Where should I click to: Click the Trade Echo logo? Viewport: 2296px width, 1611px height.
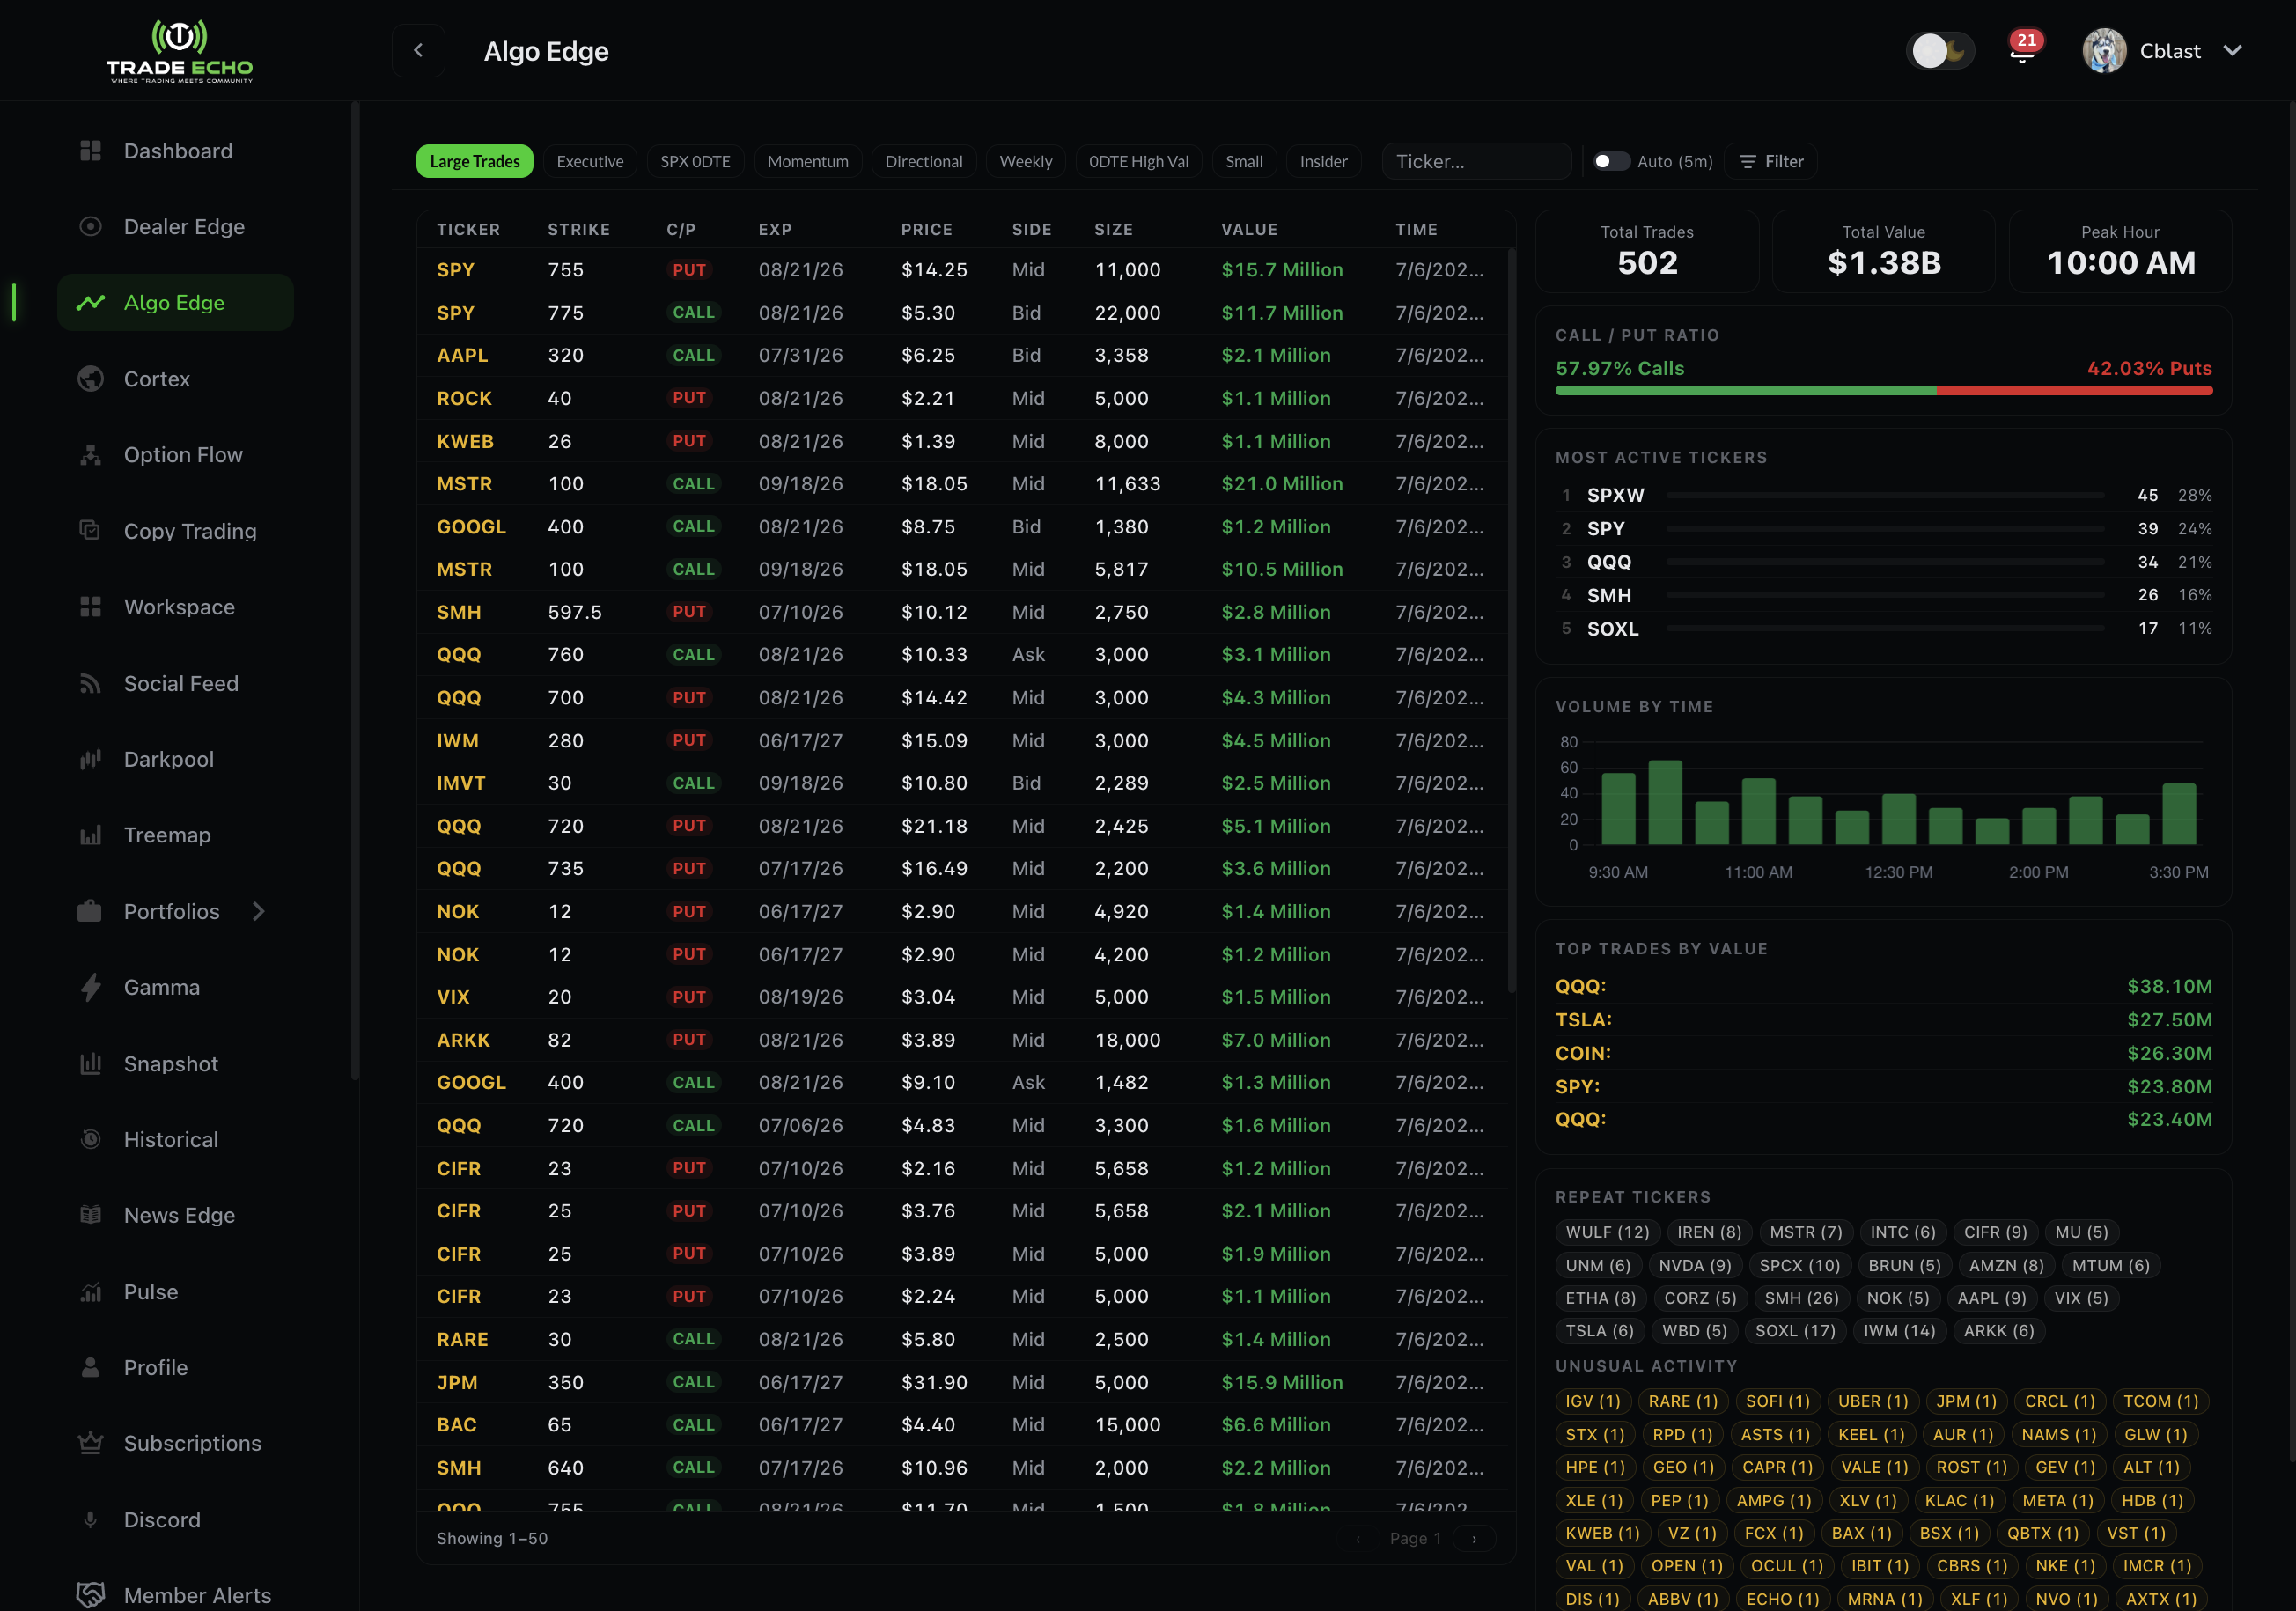click(x=180, y=51)
